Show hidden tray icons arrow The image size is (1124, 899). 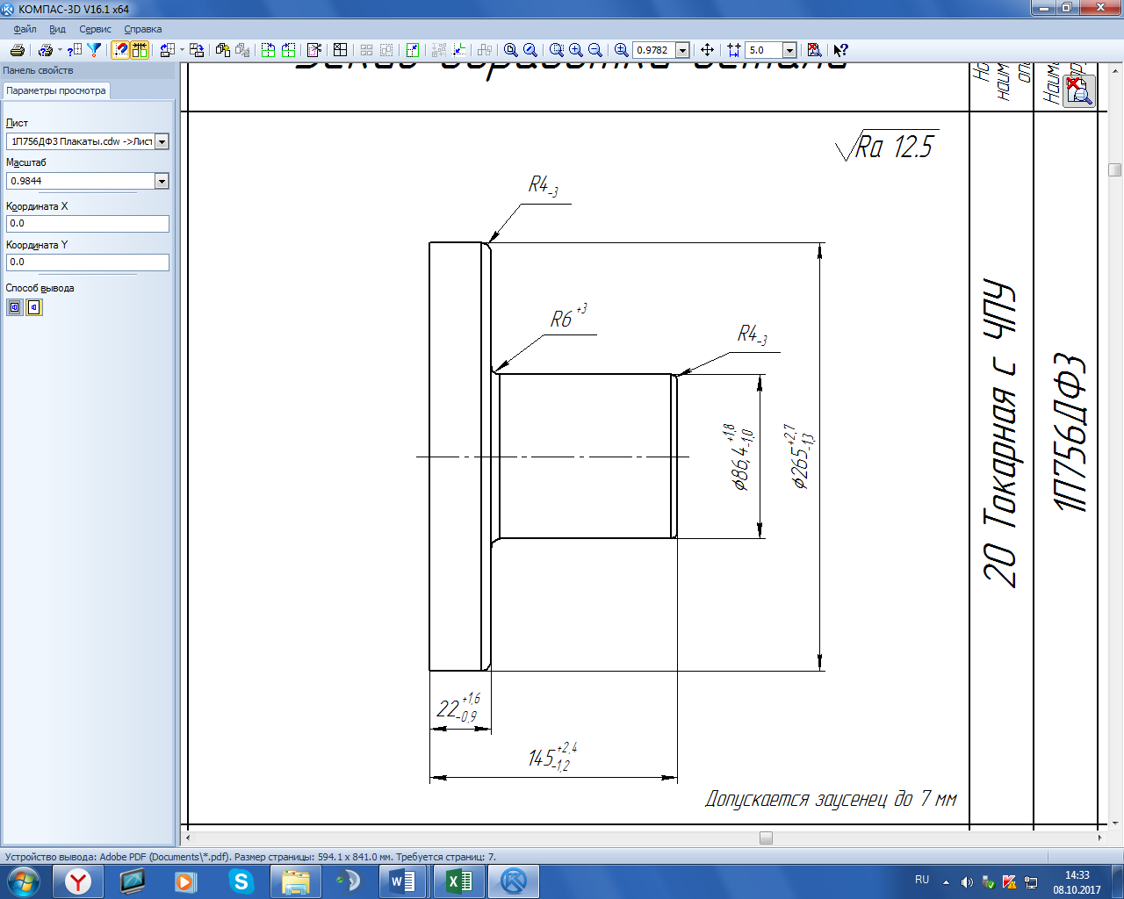tap(946, 881)
